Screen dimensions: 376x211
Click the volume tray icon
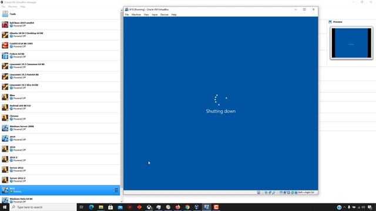tap(363, 207)
